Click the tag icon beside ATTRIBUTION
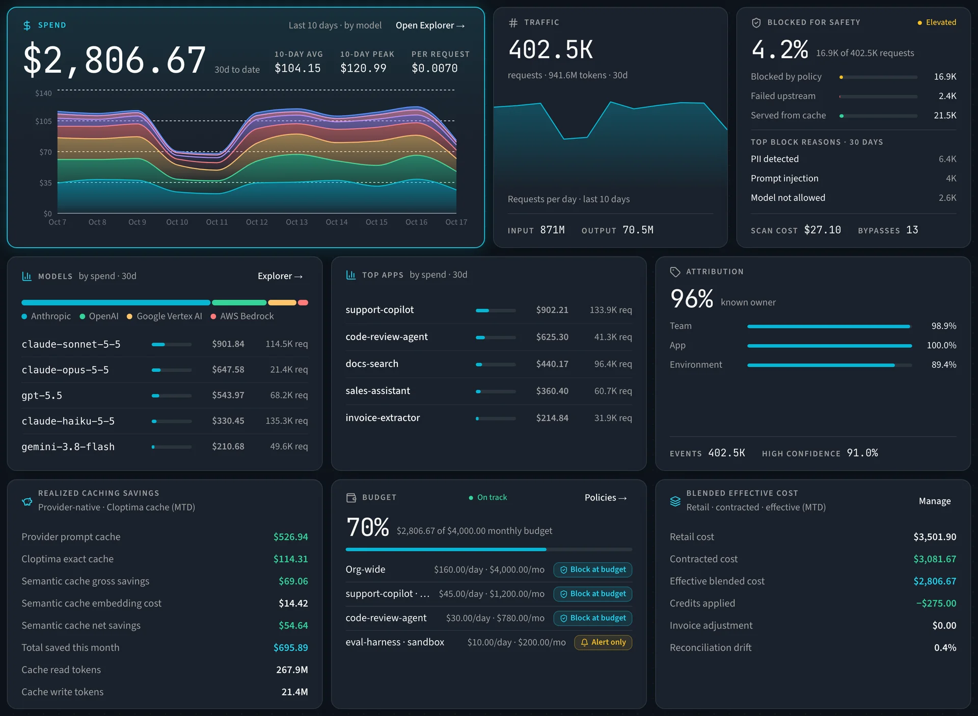Viewport: 978px width, 716px height. [x=675, y=272]
